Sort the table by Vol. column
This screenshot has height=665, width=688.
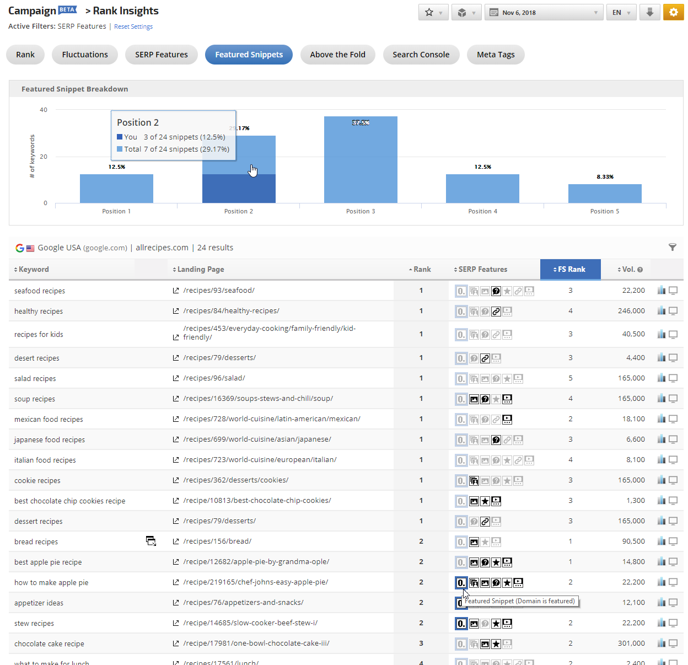[x=629, y=269]
